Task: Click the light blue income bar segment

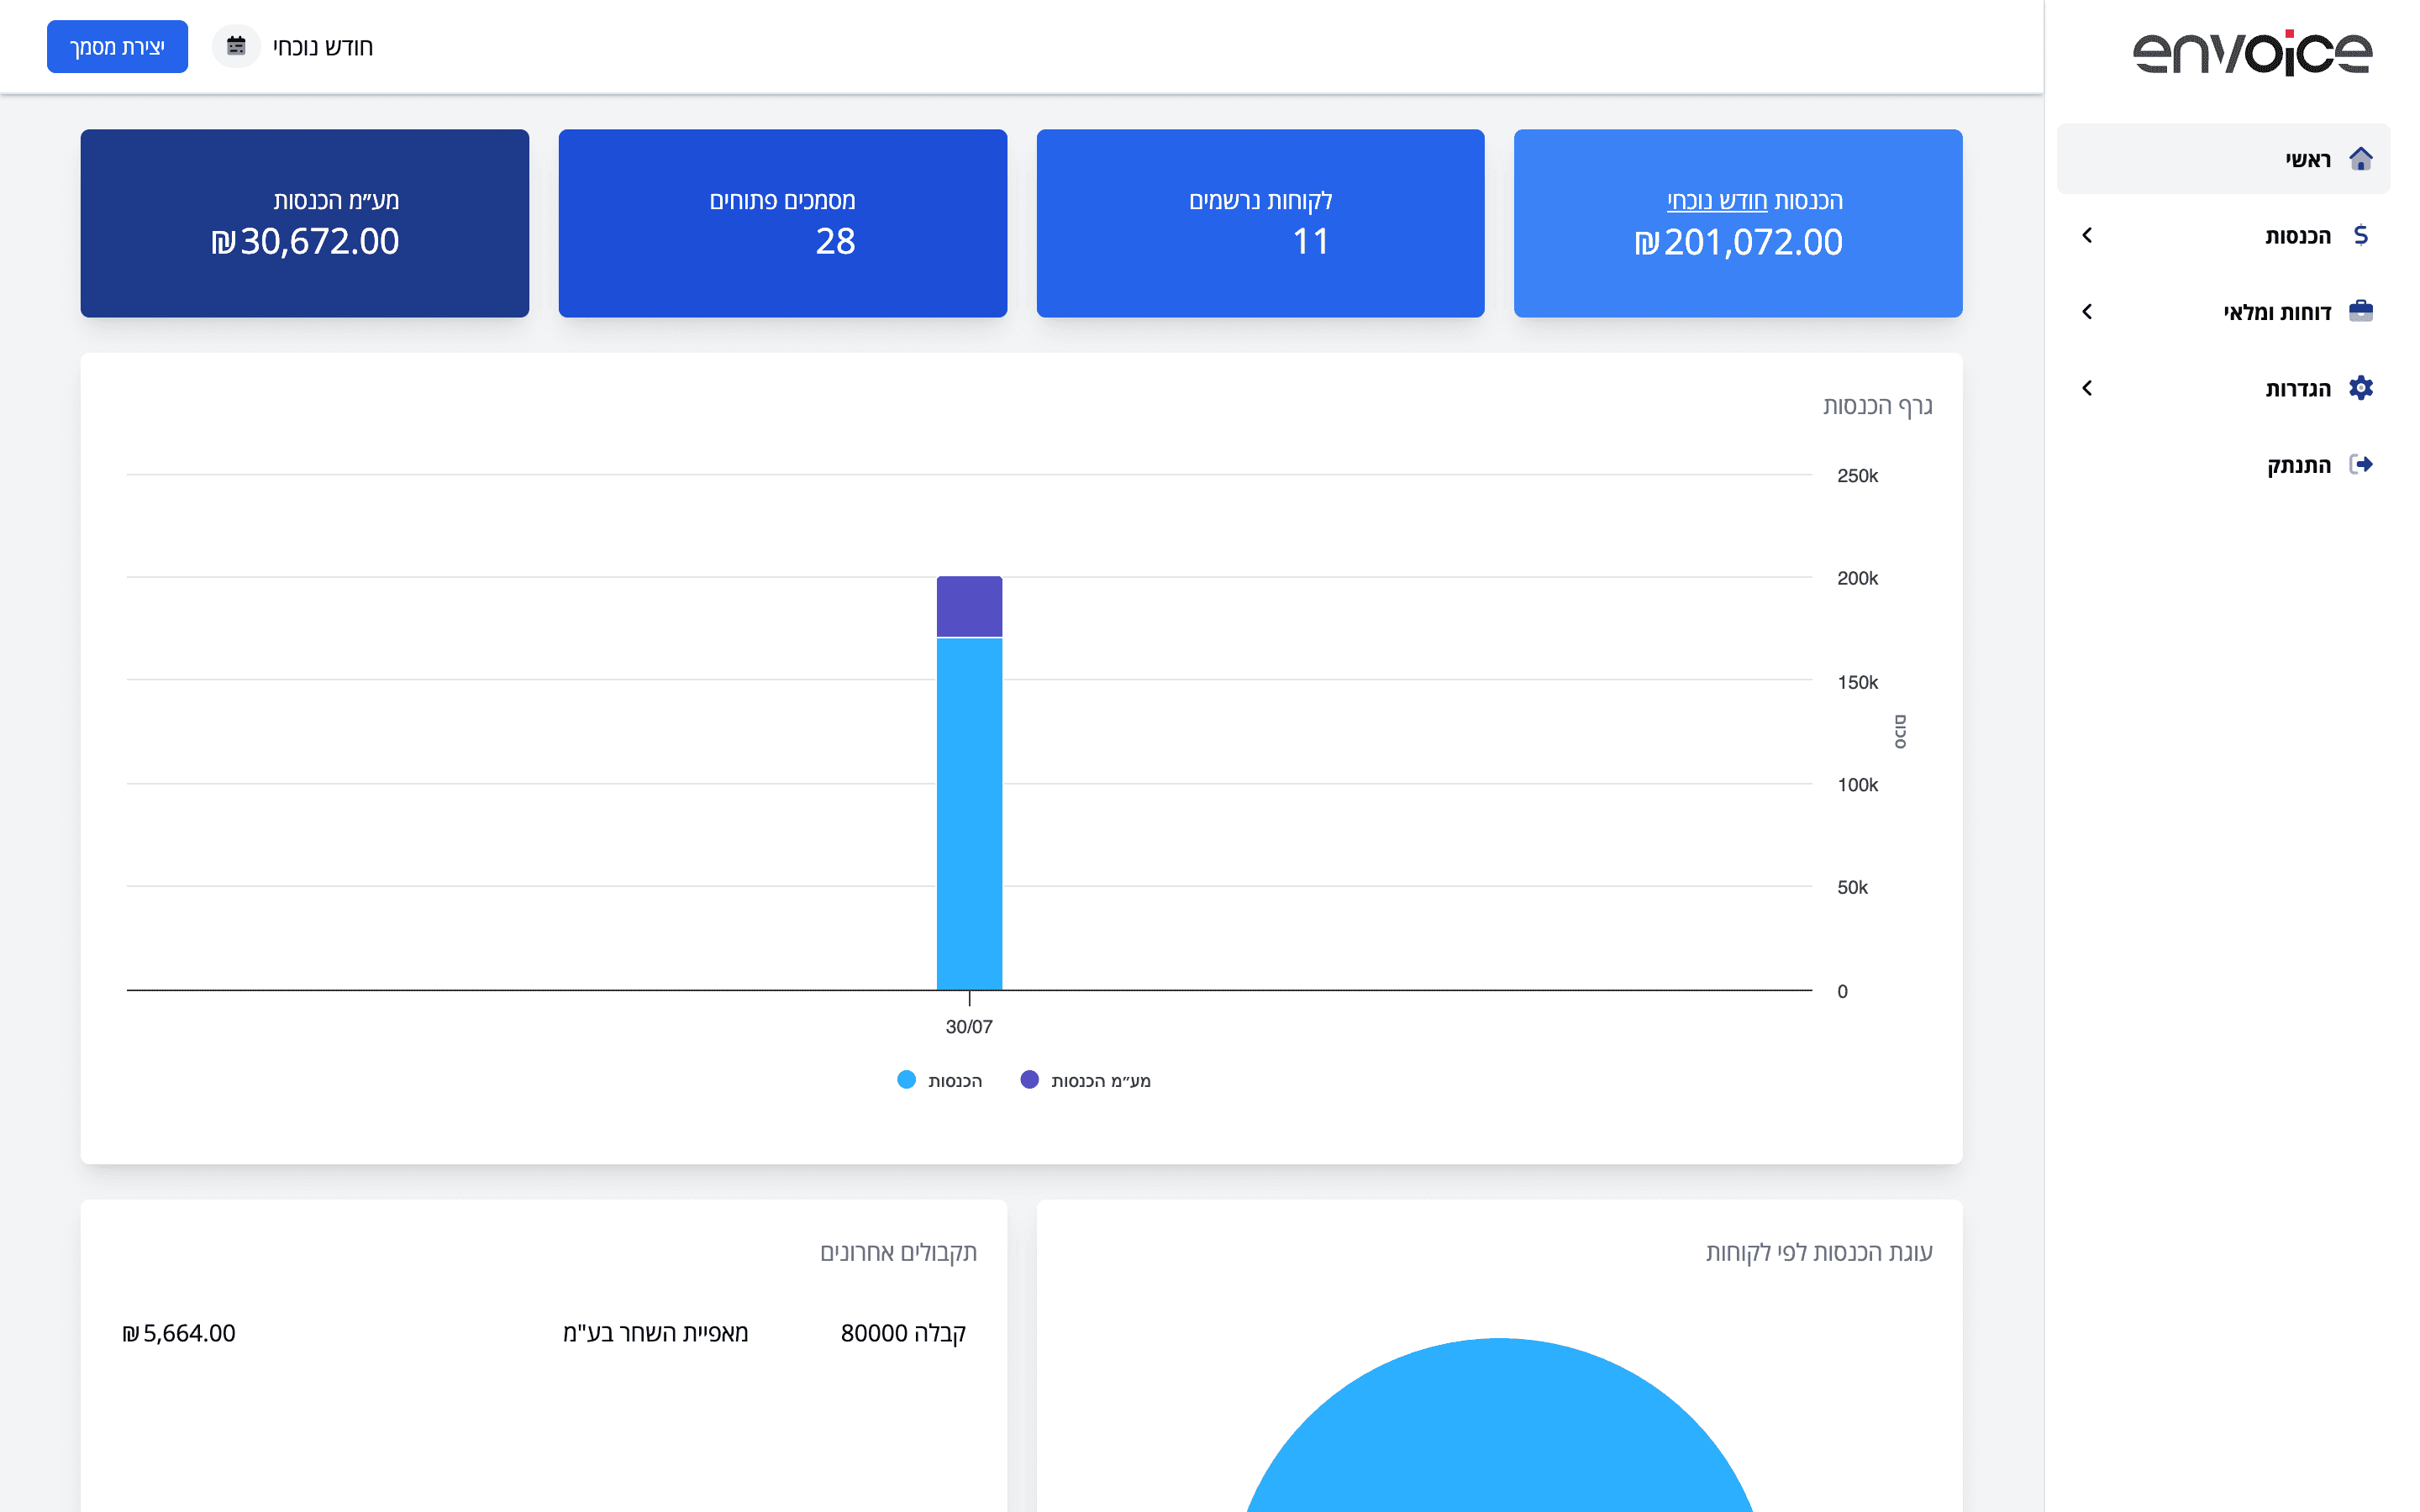Action: (969, 814)
